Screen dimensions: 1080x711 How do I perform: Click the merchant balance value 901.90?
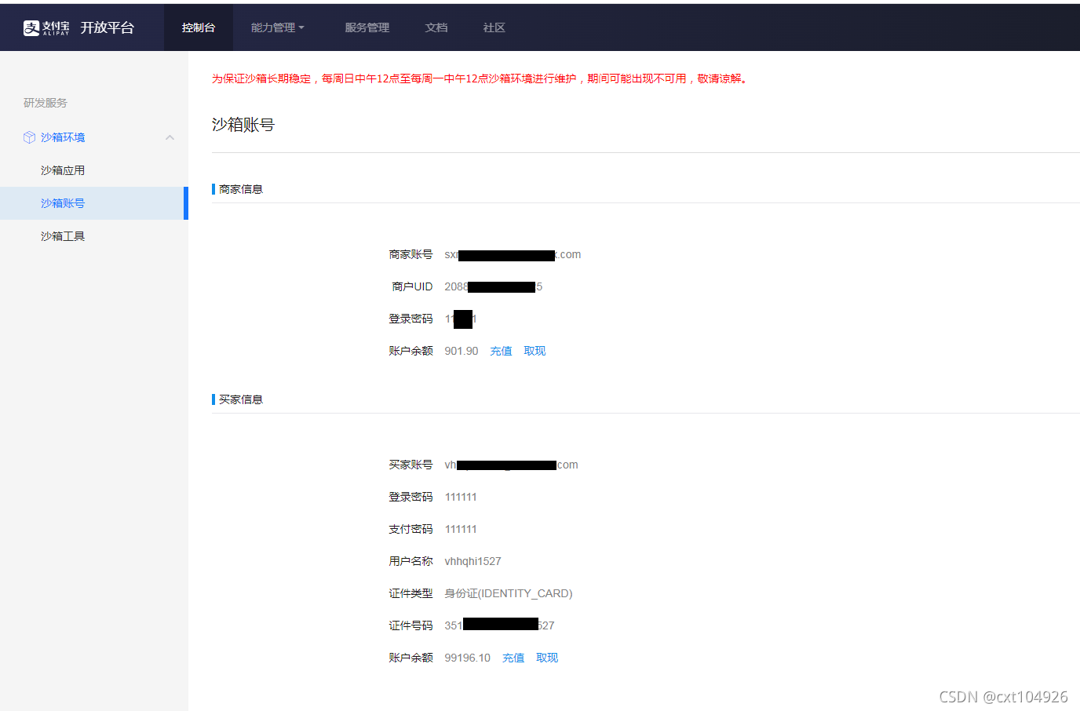462,351
